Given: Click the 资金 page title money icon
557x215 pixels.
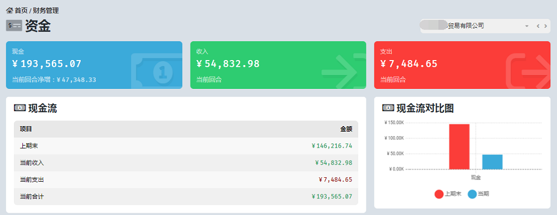Looking at the screenshot, I should click(x=14, y=26).
